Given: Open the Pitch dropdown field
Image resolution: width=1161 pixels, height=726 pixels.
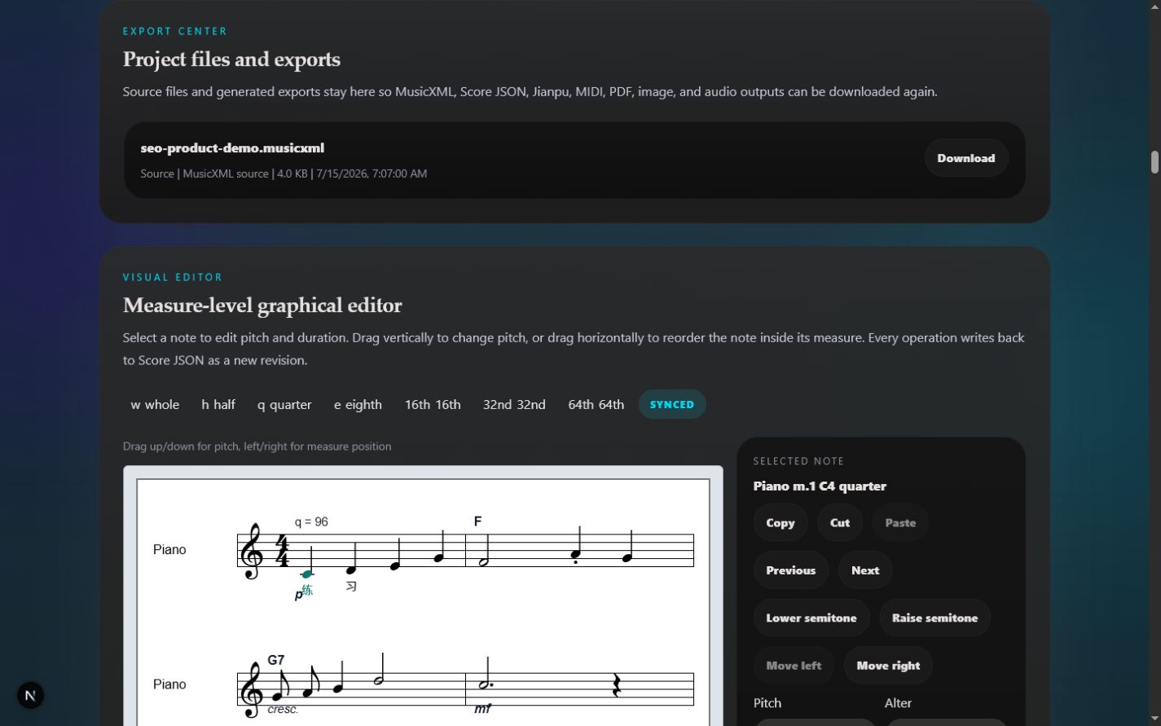Looking at the screenshot, I should point(815,722).
